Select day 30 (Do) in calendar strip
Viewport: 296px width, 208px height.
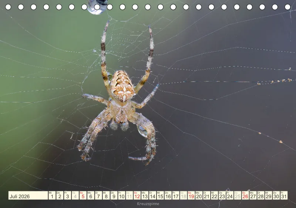pos(276,195)
